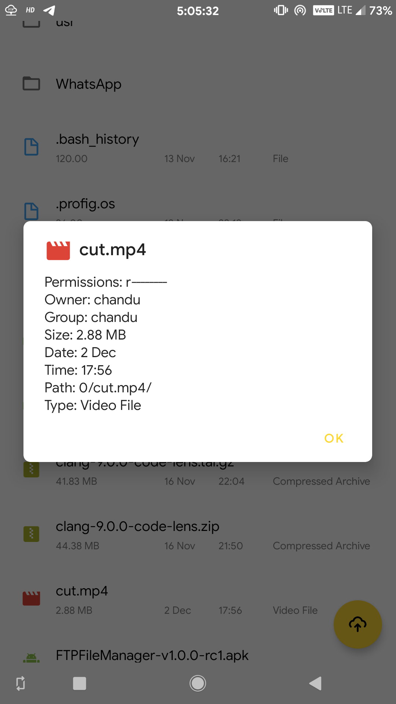Tap the cut.mp4 title in dialog
Image resolution: width=396 pixels, height=704 pixels.
click(x=113, y=250)
